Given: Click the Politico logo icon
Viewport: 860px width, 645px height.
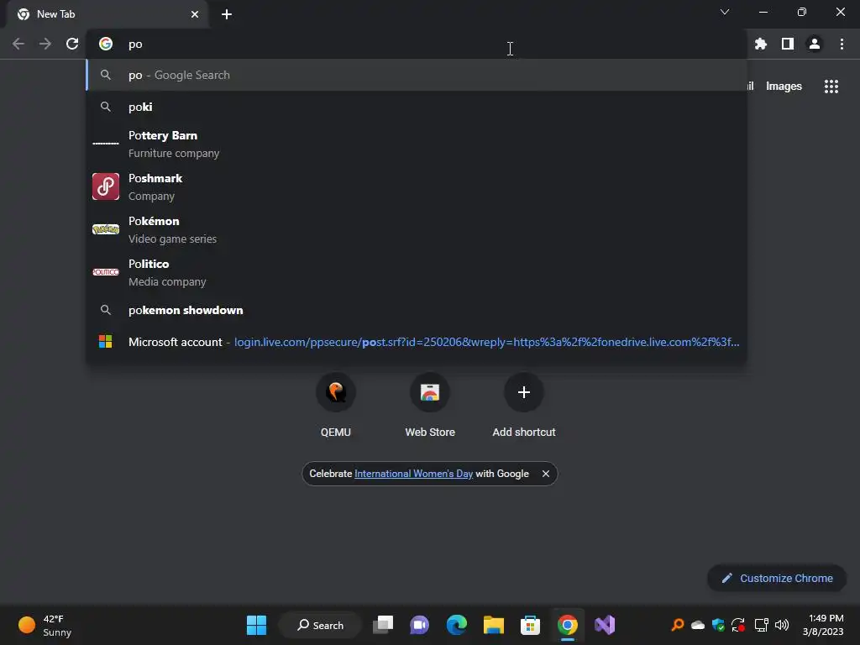Looking at the screenshot, I should [x=106, y=272].
